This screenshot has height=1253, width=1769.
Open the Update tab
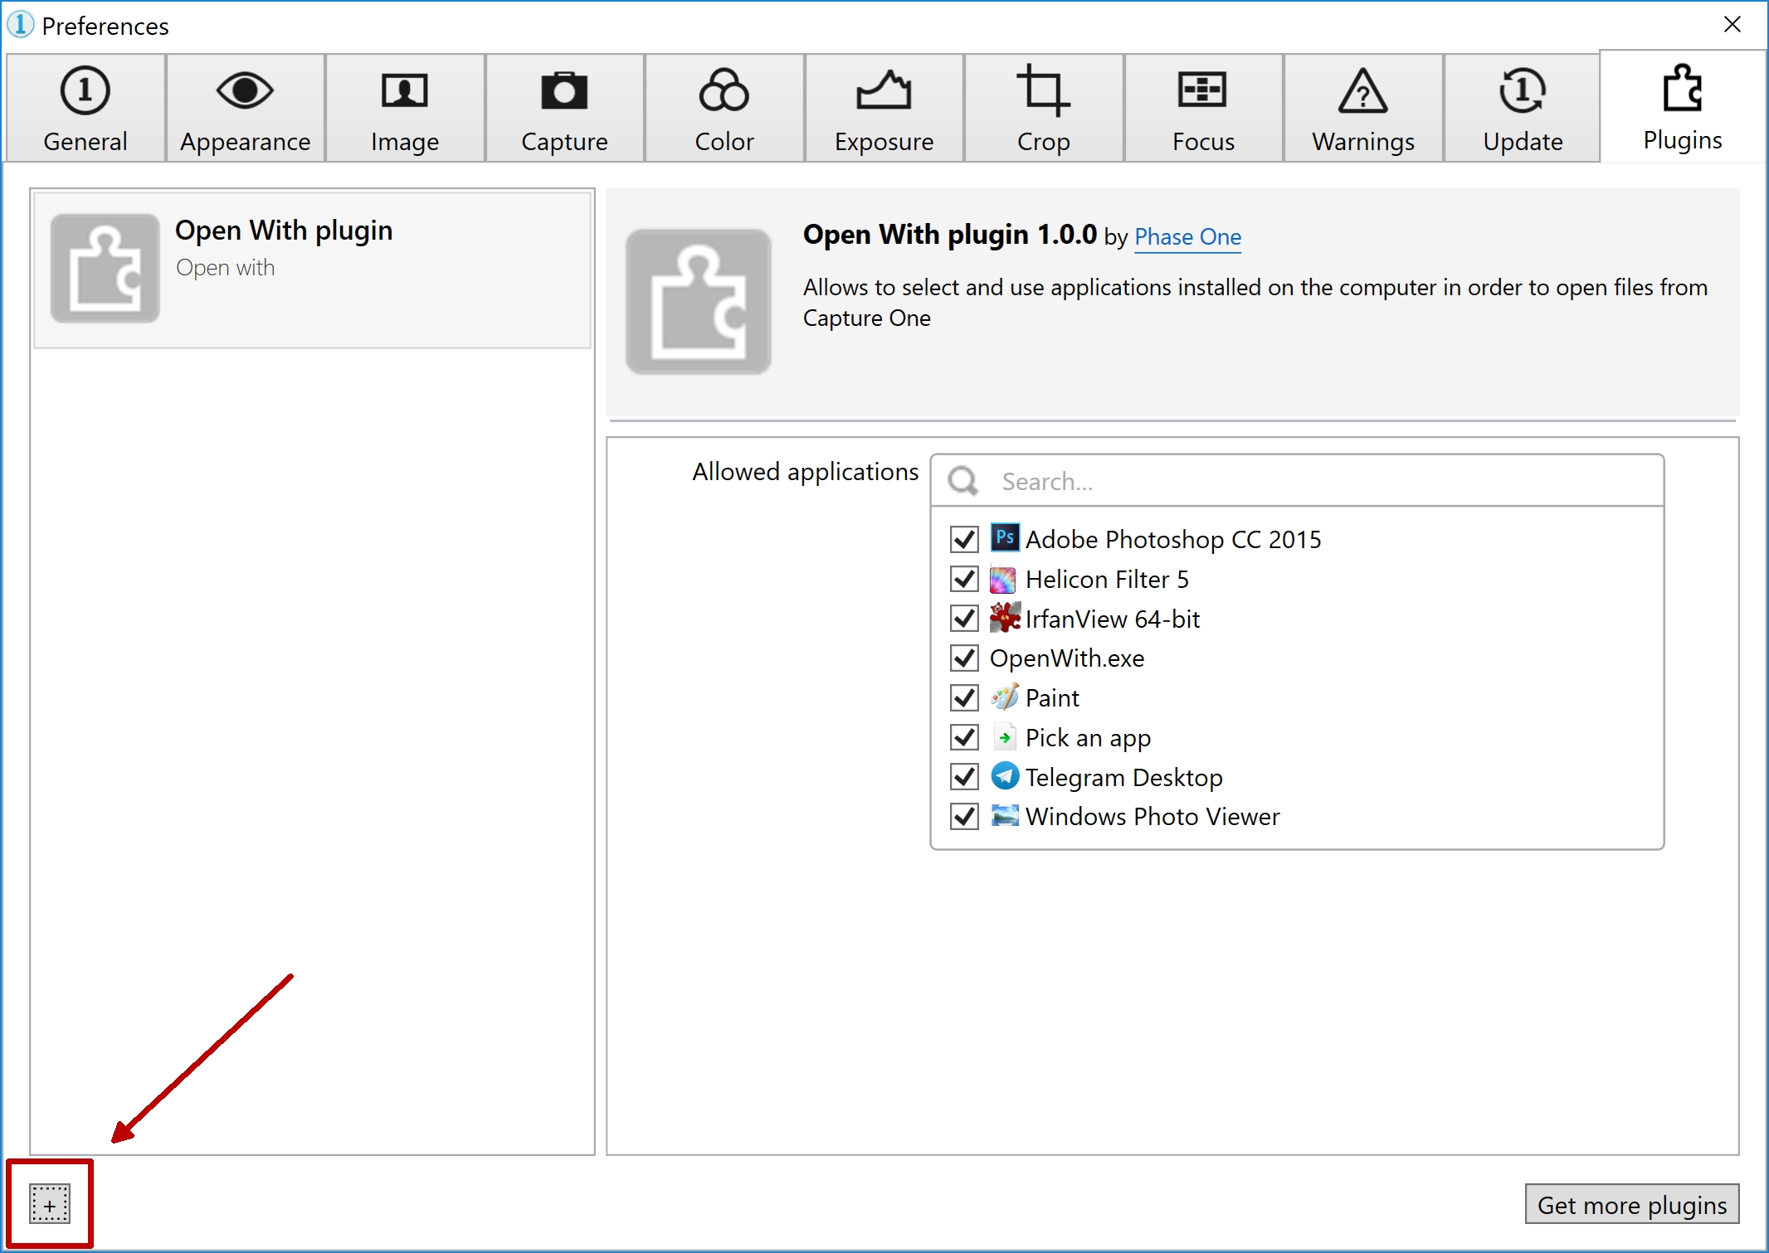click(1523, 108)
